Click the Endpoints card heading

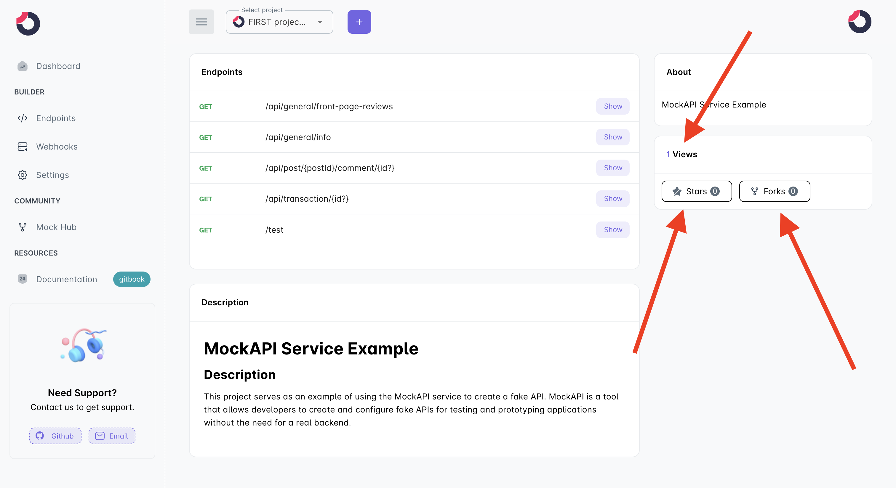[222, 72]
